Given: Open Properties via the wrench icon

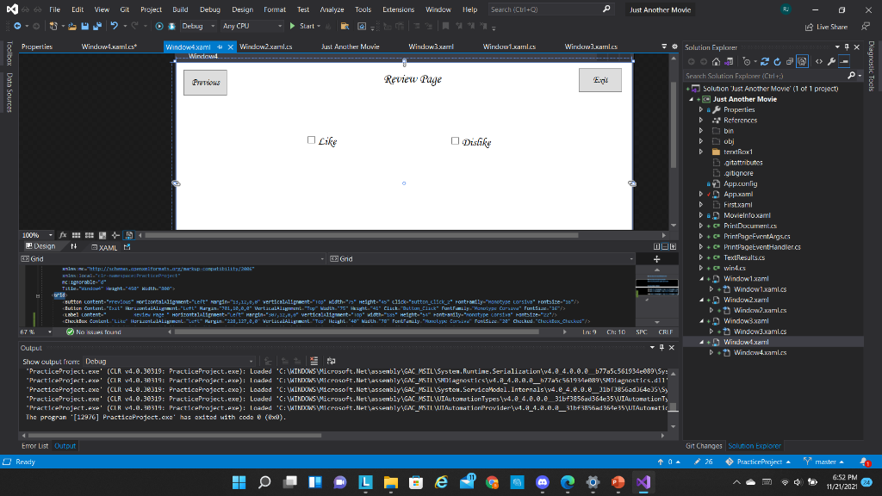Looking at the screenshot, I should tap(831, 61).
